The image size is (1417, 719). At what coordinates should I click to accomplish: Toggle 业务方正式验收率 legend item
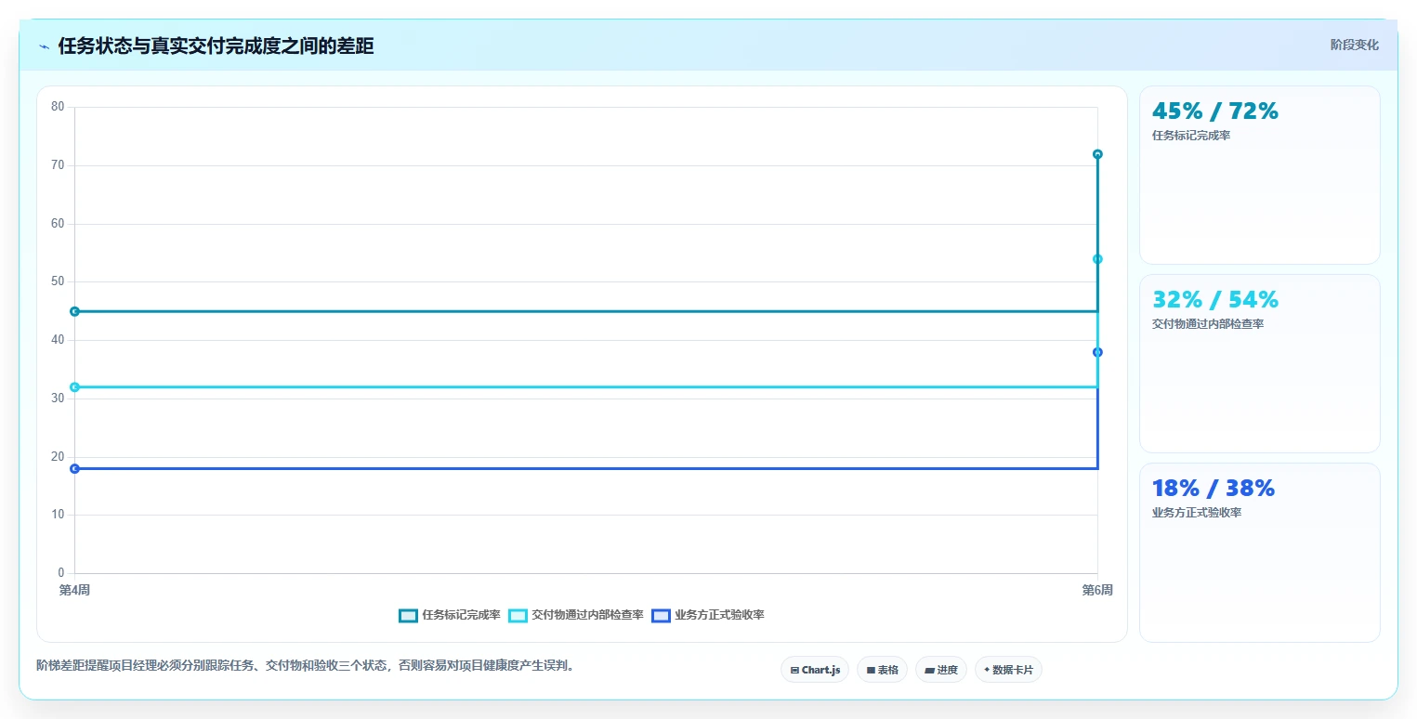pyautogui.click(x=708, y=615)
